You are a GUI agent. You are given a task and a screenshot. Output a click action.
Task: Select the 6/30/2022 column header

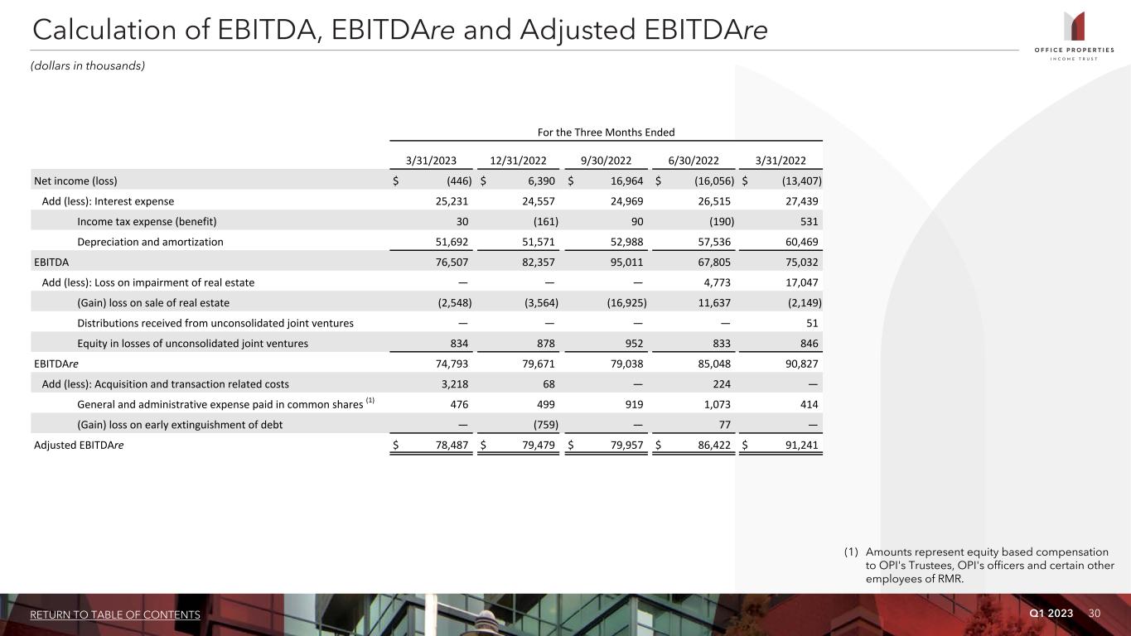(695, 160)
